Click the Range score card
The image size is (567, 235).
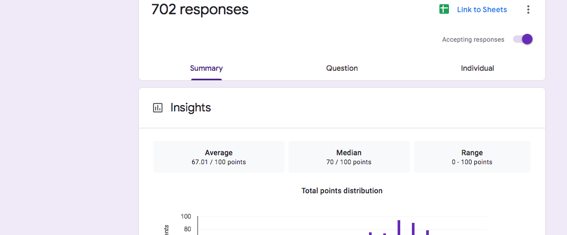472,157
